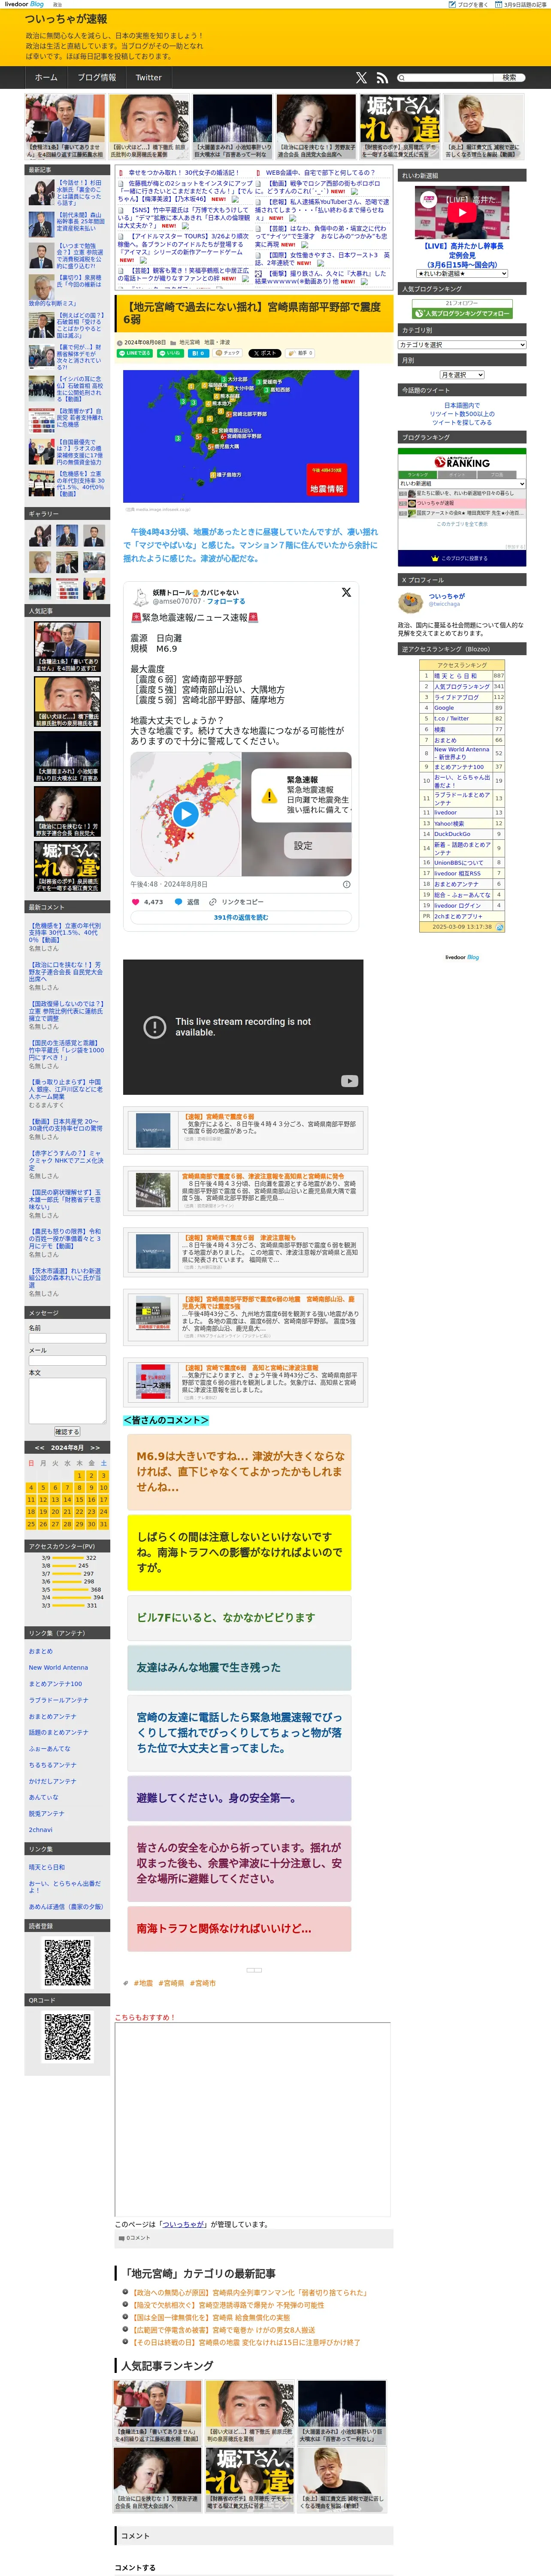Switch to プロ画 tab in ranking widget
This screenshot has height=2576, width=551.
point(496,474)
